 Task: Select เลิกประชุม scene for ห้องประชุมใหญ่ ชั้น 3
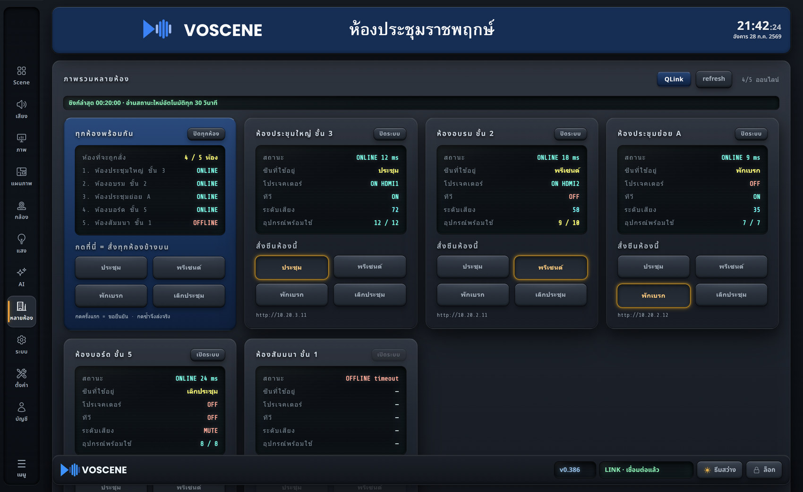[x=370, y=294]
